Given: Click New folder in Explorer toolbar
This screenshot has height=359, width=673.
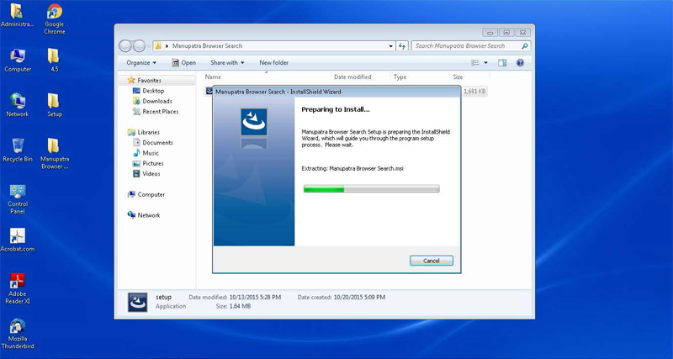Looking at the screenshot, I should [x=274, y=62].
